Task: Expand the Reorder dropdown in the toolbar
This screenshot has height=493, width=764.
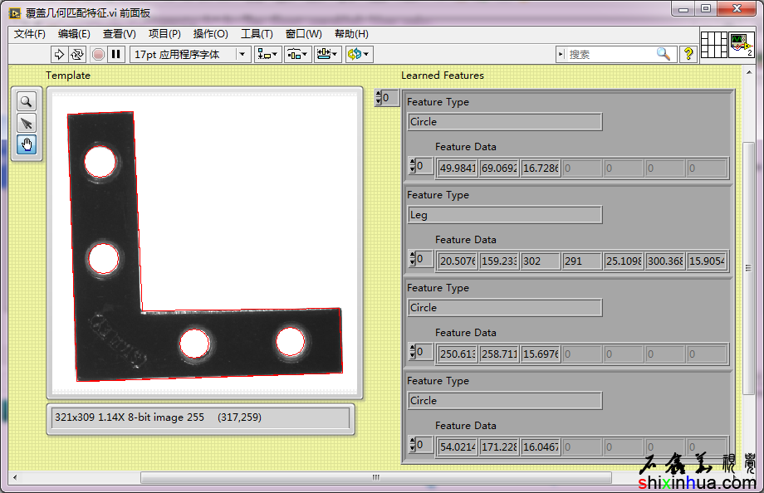Action: (x=359, y=54)
